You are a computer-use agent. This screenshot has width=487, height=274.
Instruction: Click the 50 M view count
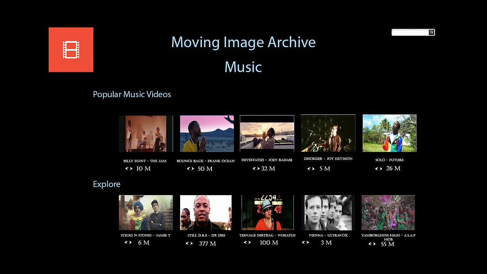click(205, 169)
